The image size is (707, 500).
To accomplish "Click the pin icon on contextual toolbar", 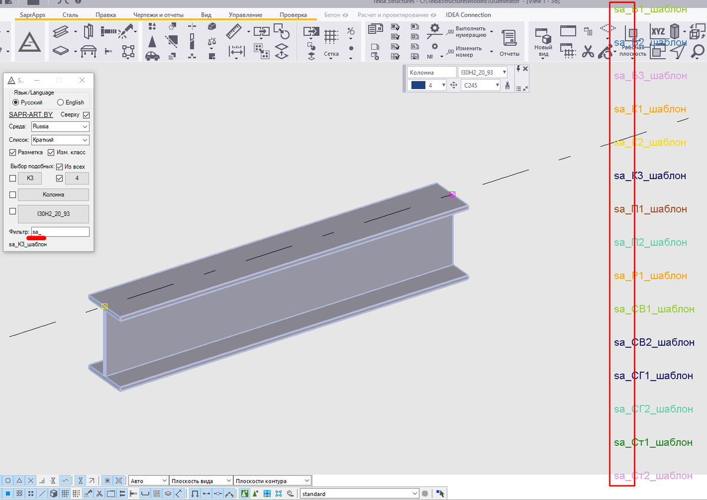I will (x=518, y=69).
